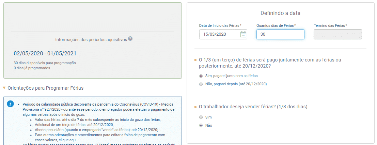The image size is (377, 145).
Task: Focus the Quantos dias de Férias field
Action: click(x=280, y=34)
